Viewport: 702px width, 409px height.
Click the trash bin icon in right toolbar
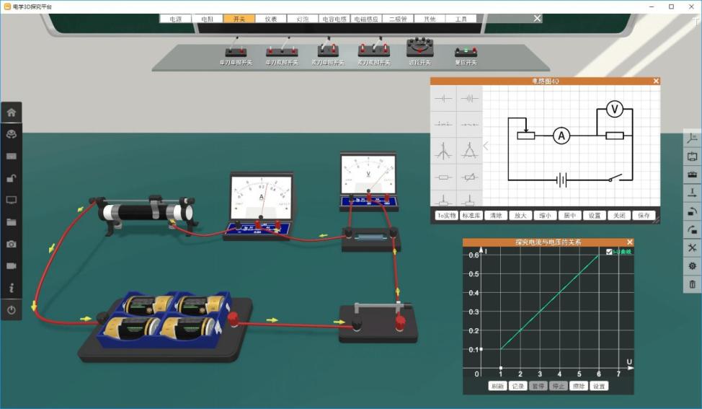(x=693, y=284)
